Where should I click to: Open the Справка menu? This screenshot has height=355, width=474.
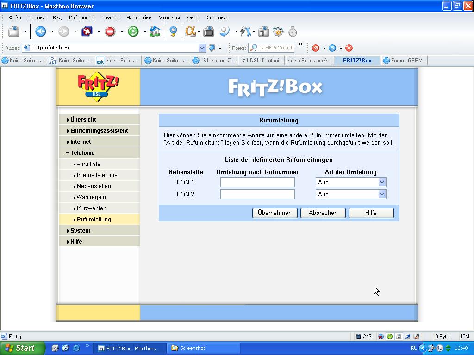point(217,18)
